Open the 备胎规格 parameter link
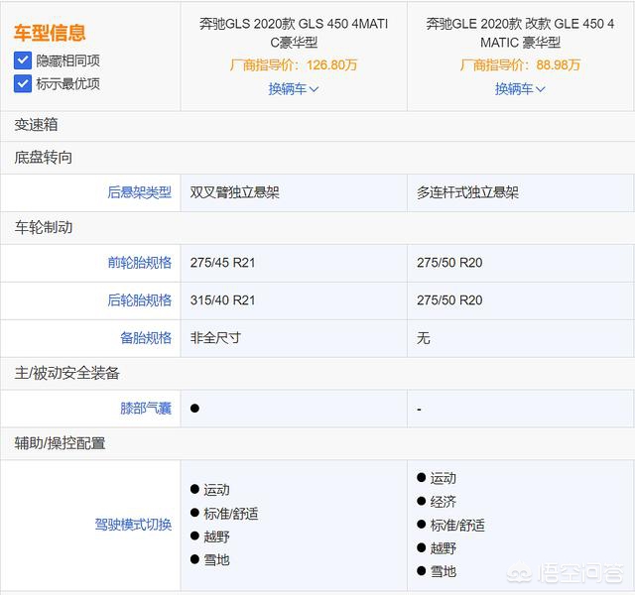Screen dimensions: 635x595 point(146,338)
